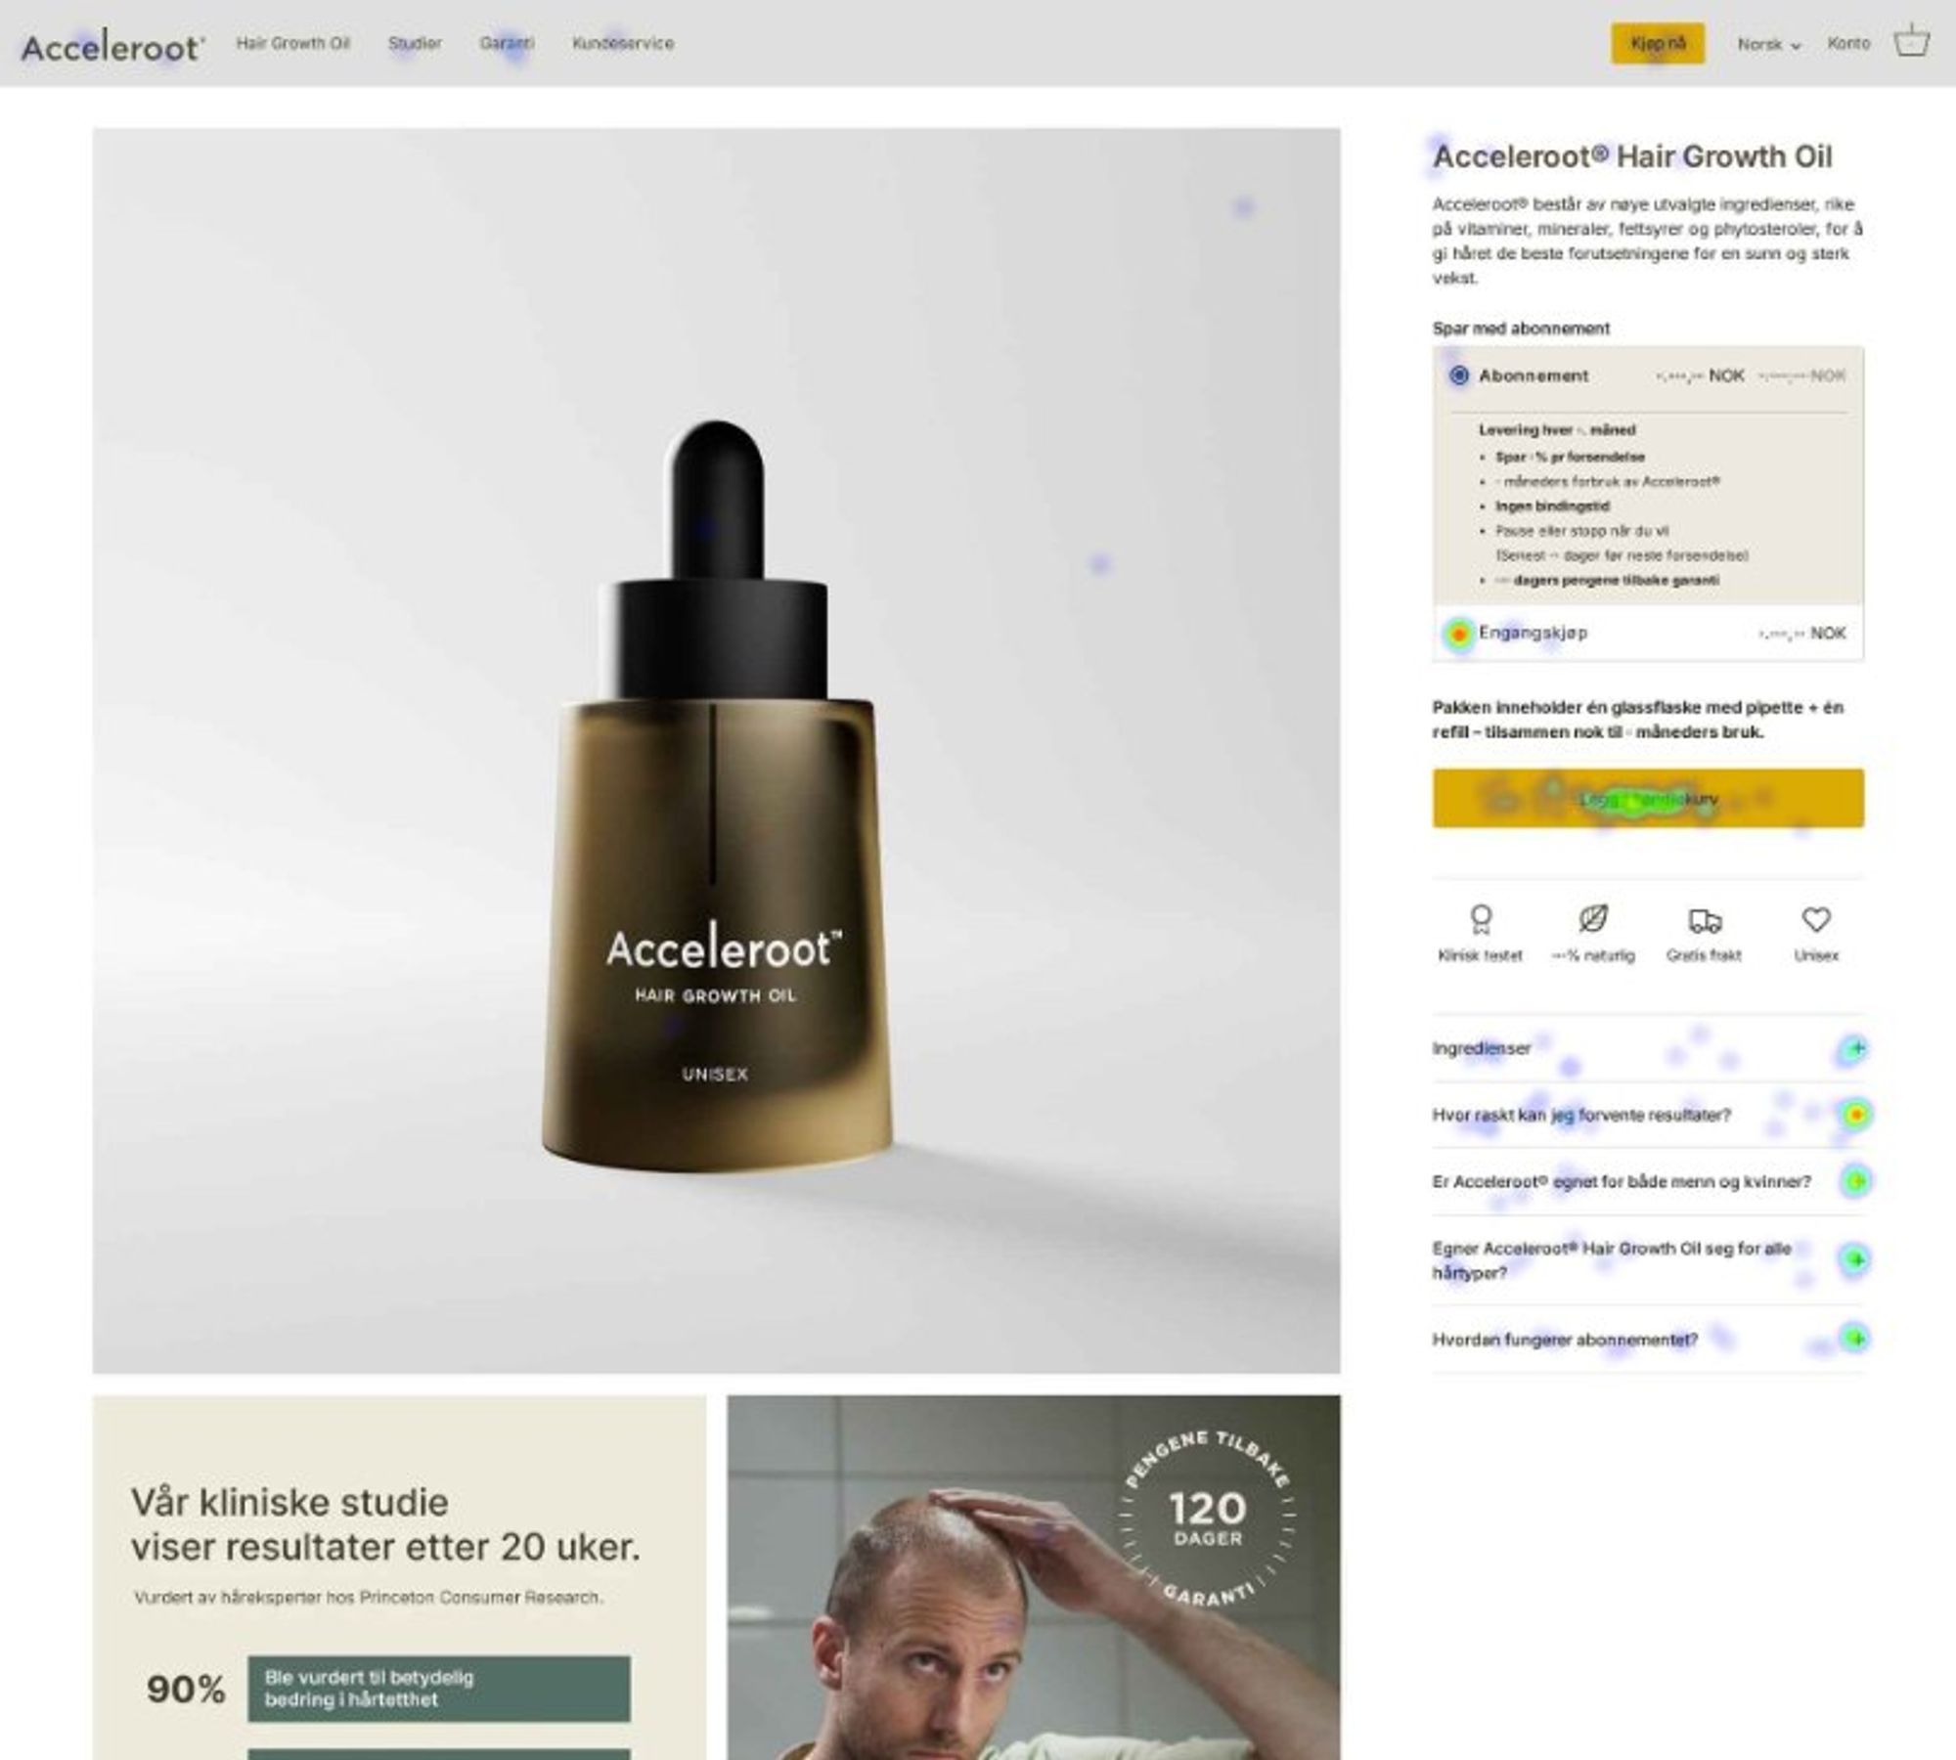Click the naturlig leaf icon
1956x1760 pixels.
[1593, 919]
